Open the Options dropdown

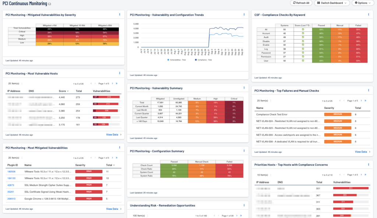point(363,3)
